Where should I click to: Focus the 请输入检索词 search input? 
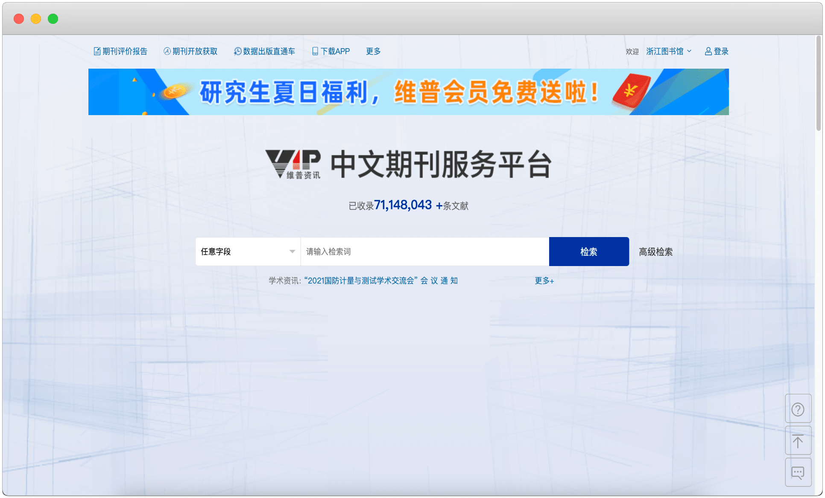(x=425, y=252)
